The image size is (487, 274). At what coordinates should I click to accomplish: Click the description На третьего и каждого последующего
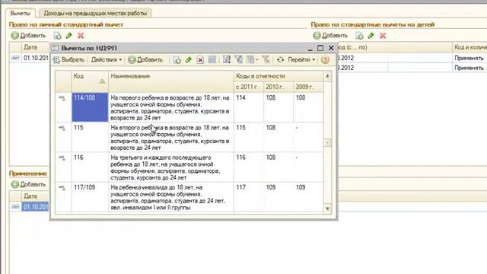[x=166, y=167]
